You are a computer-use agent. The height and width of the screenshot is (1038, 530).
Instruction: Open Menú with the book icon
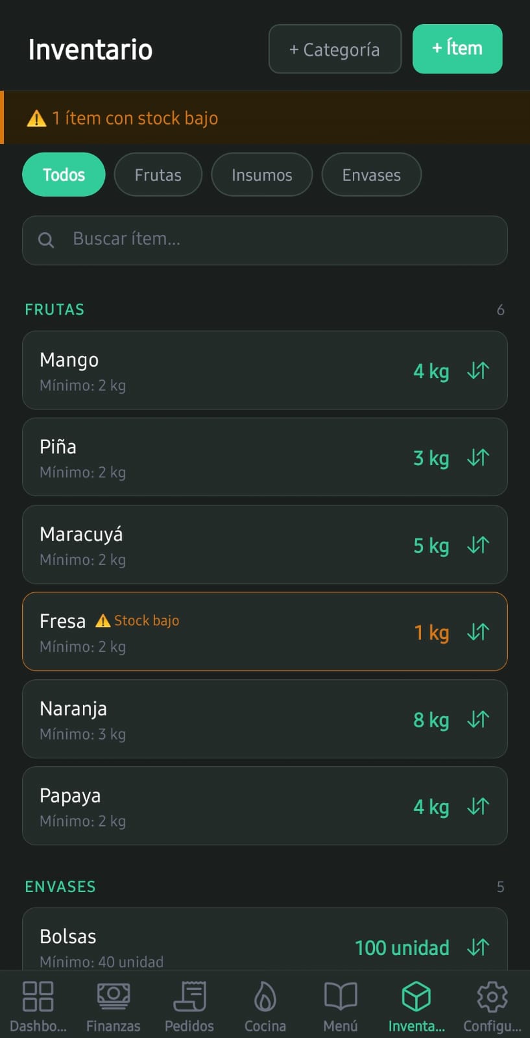tap(341, 996)
